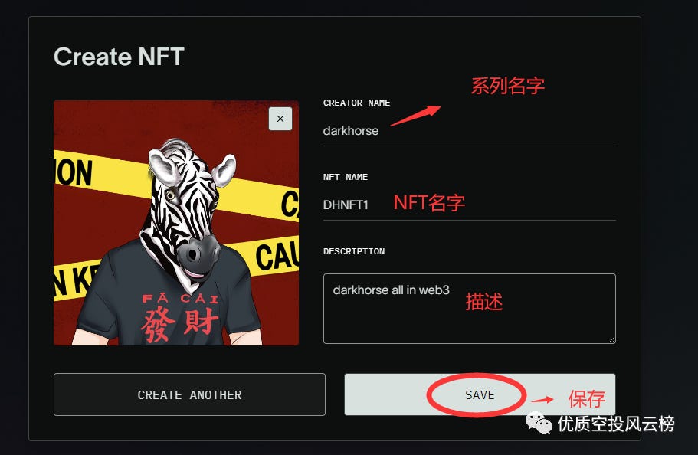Click the 發財 text on zebra's shirt
The width and height of the screenshot is (698, 455).
(x=179, y=322)
